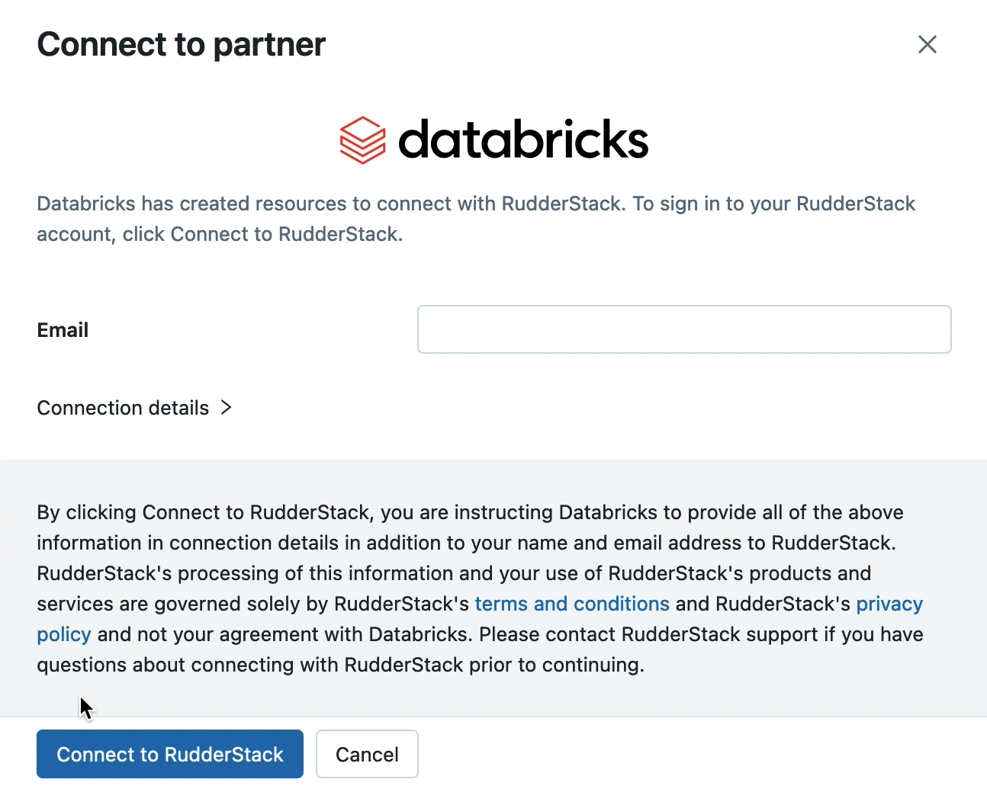Open RudderStack's privacy policy link
The image size is (987, 805).
coord(889,603)
